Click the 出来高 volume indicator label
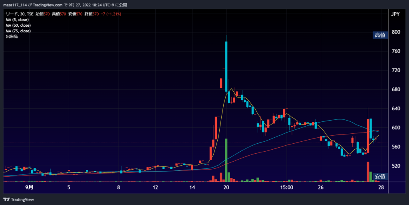Screen dimensions: 409x205 (x=12, y=37)
